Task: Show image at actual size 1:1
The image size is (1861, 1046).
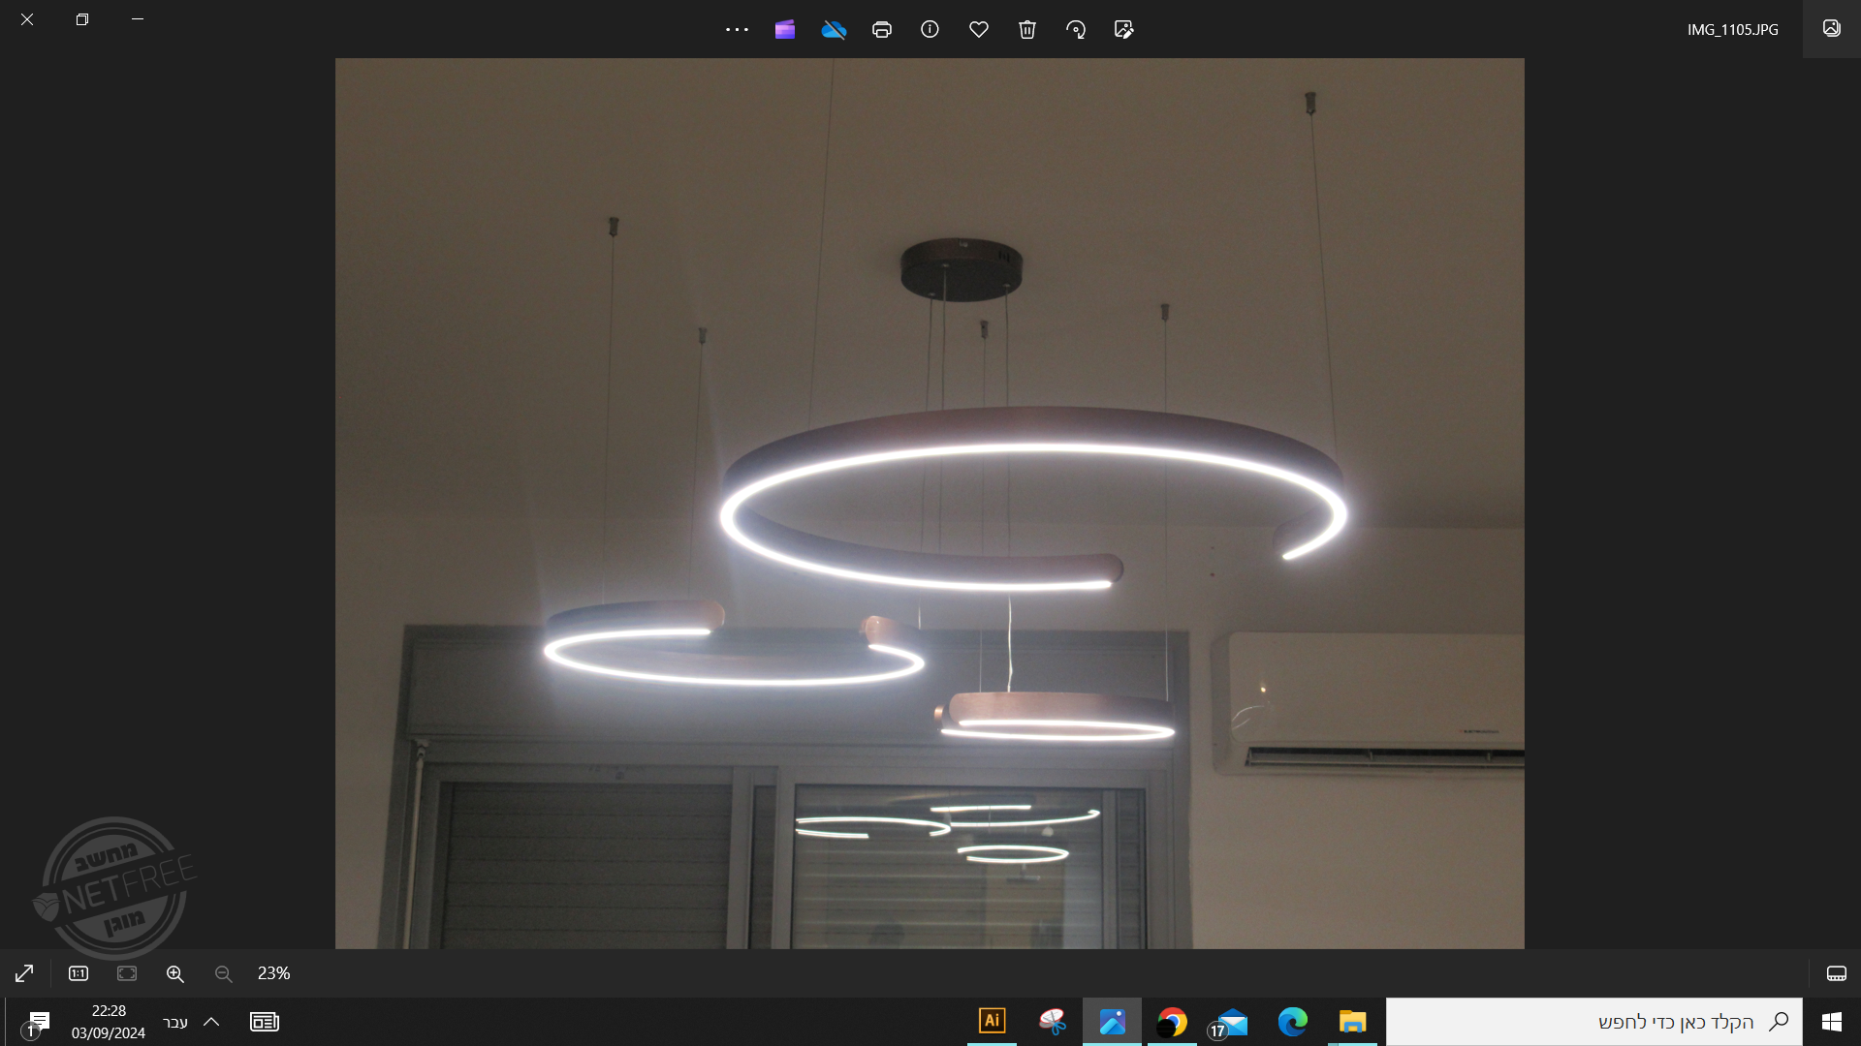Action: (79, 973)
